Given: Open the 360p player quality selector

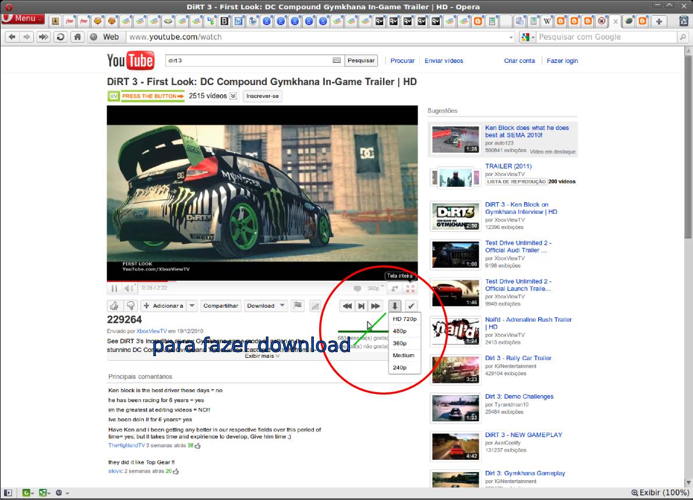Looking at the screenshot, I should point(375,288).
